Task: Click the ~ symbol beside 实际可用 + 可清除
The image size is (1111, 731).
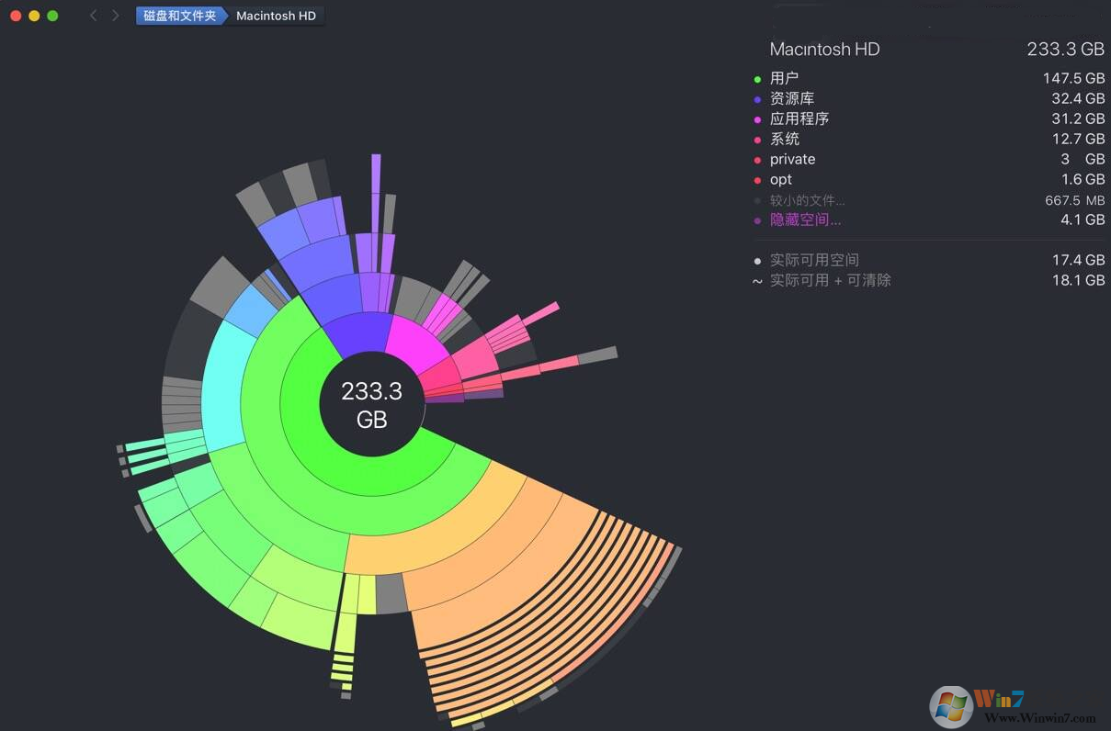Action: click(x=756, y=280)
